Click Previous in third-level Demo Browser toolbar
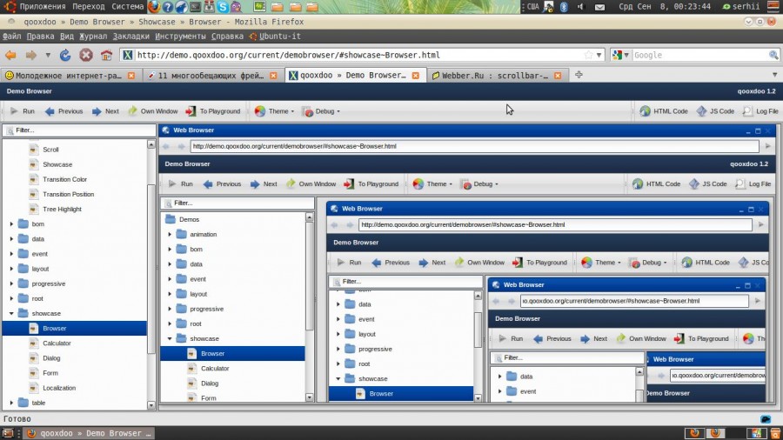This screenshot has width=783, height=440. pyautogui.click(x=391, y=263)
